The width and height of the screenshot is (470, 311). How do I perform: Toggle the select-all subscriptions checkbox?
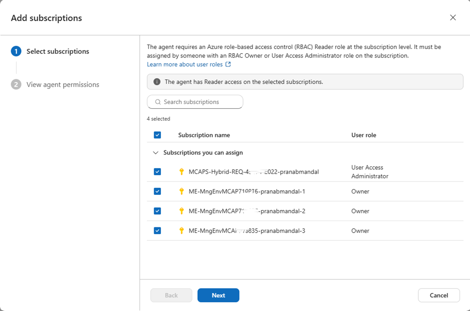157,135
